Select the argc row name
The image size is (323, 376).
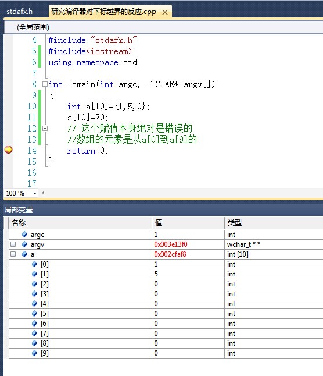37,235
